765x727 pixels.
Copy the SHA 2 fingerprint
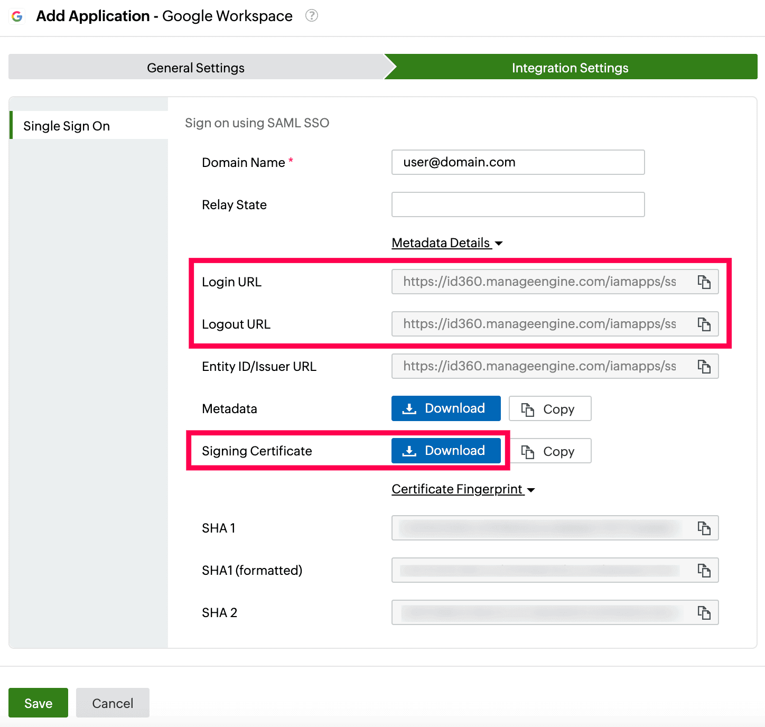(704, 612)
